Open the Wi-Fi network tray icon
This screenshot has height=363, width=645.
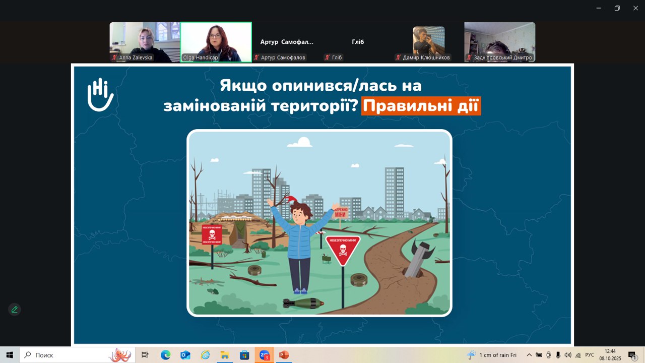tap(578, 355)
